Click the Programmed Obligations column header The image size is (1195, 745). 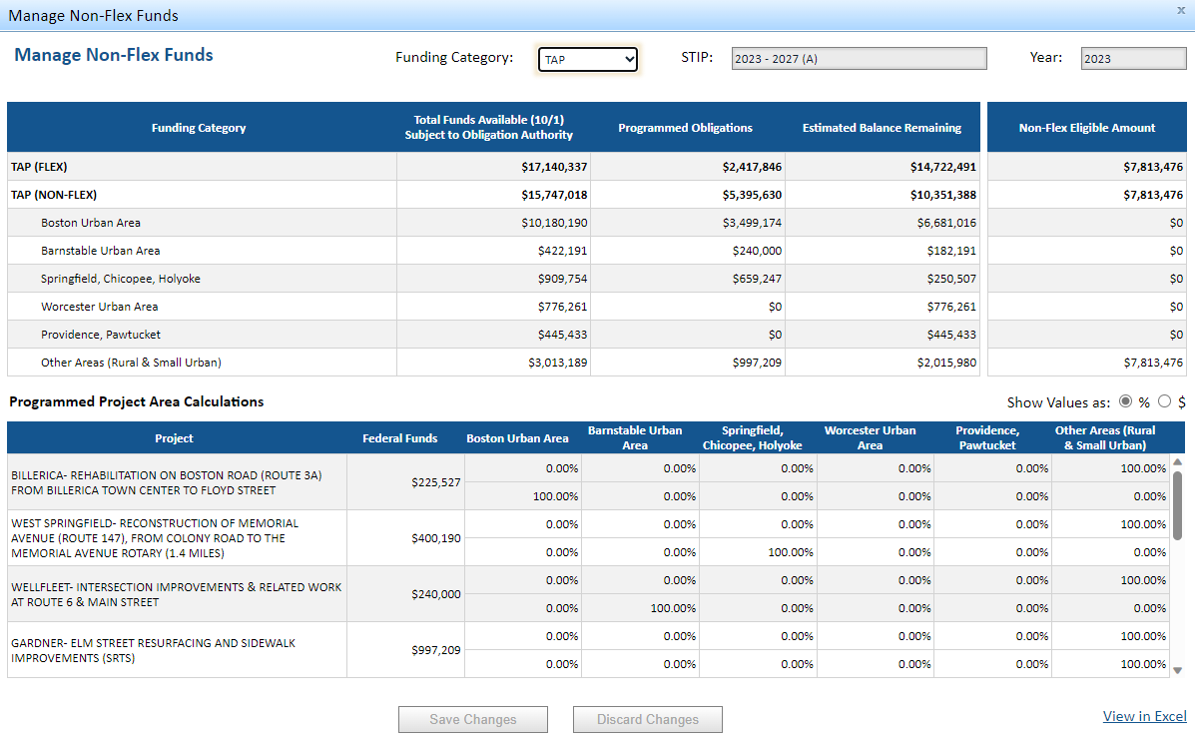click(x=686, y=127)
